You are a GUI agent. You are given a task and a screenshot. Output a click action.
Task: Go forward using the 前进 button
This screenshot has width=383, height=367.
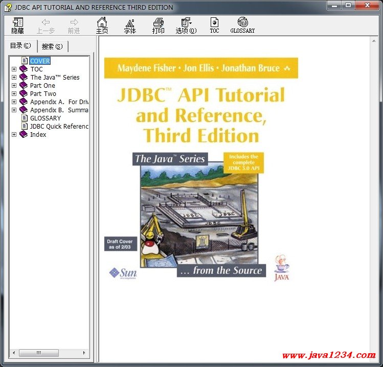tap(74, 26)
